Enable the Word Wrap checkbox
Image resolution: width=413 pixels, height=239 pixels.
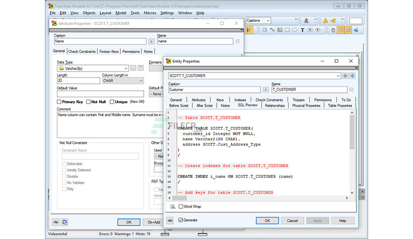click(x=181, y=206)
